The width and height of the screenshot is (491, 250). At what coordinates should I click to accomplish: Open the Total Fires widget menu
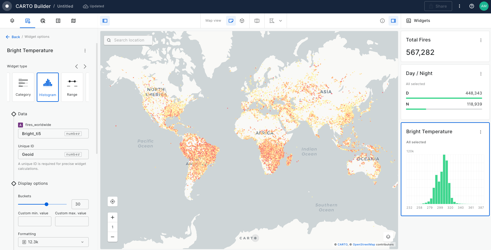click(481, 40)
